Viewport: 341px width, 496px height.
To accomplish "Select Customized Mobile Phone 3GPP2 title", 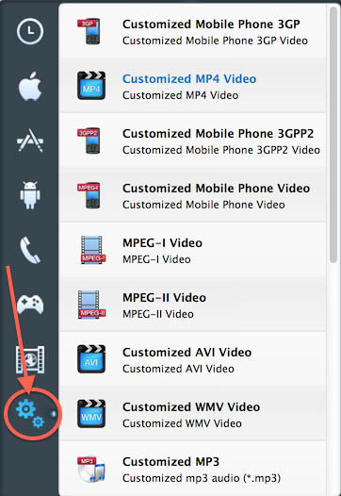I will coord(218,134).
